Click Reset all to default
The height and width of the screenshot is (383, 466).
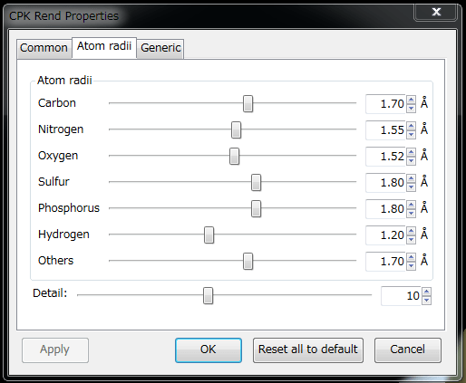pos(308,349)
